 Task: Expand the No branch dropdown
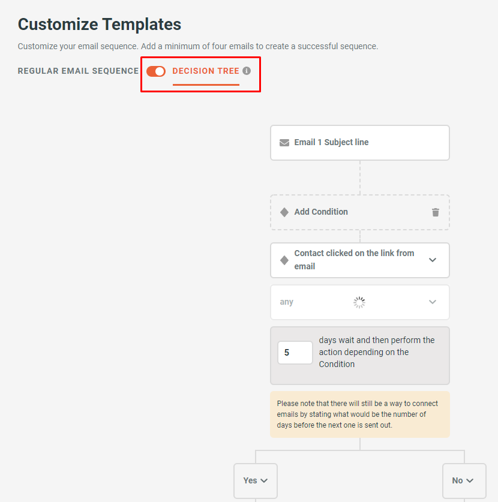[x=464, y=480]
